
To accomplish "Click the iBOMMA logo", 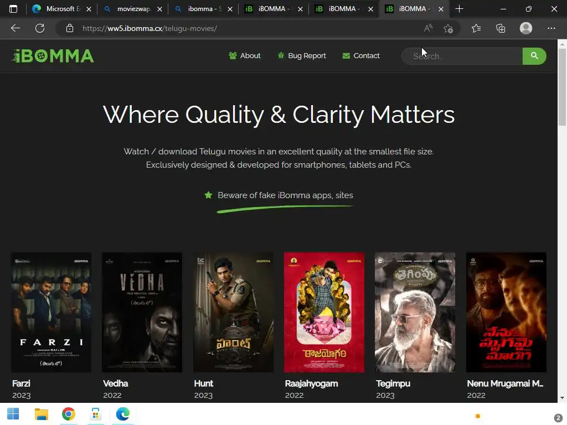I will (x=53, y=56).
